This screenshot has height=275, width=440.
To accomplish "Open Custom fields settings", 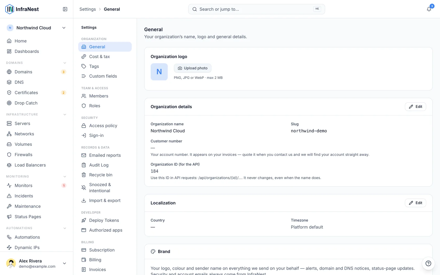I will [x=105, y=76].
